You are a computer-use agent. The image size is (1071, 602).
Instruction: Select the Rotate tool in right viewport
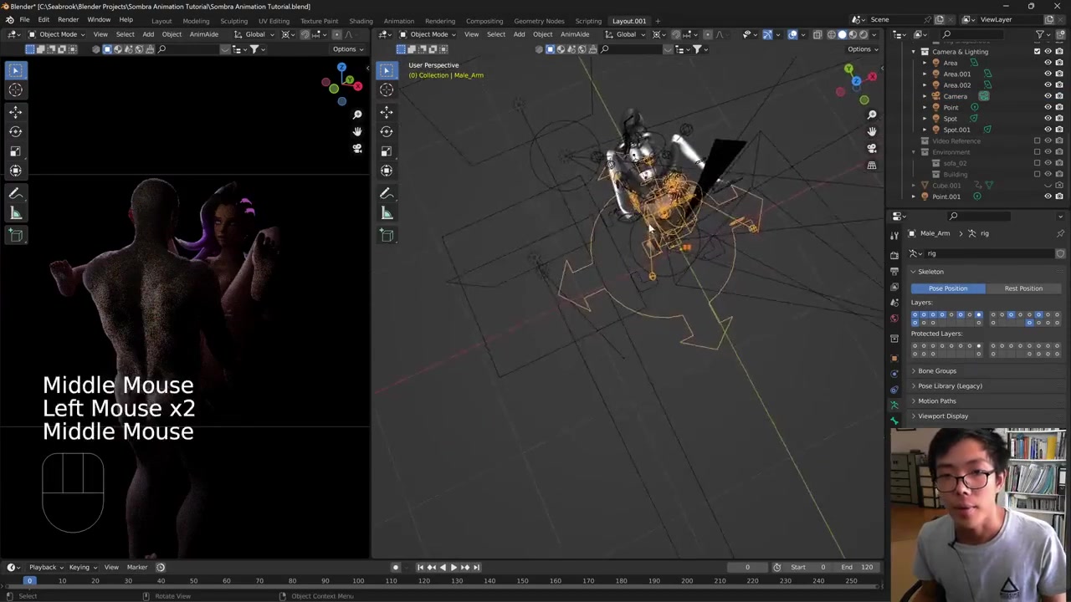(x=387, y=131)
